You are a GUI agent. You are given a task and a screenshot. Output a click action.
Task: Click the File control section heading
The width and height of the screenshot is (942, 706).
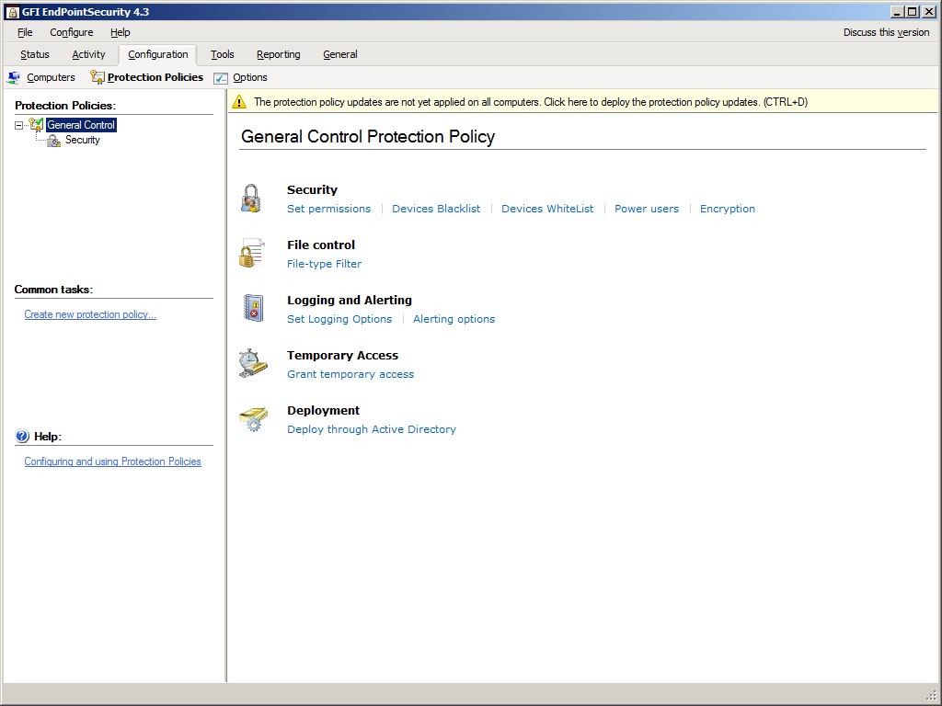click(321, 245)
